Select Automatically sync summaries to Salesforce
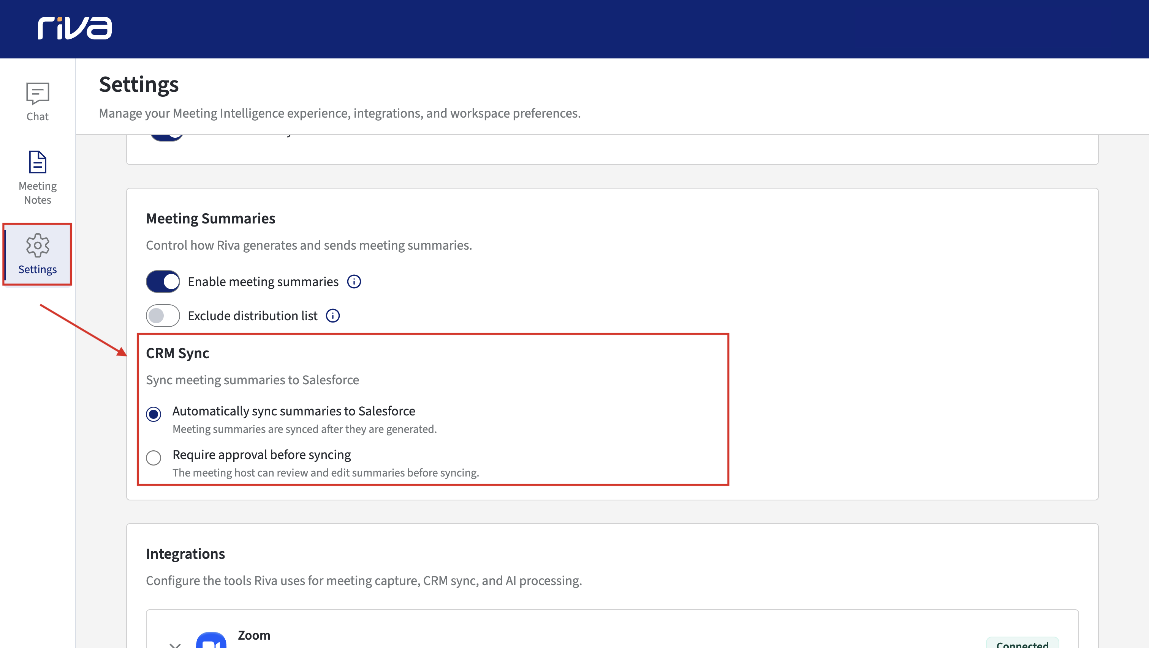1149x648 pixels. pos(154,414)
